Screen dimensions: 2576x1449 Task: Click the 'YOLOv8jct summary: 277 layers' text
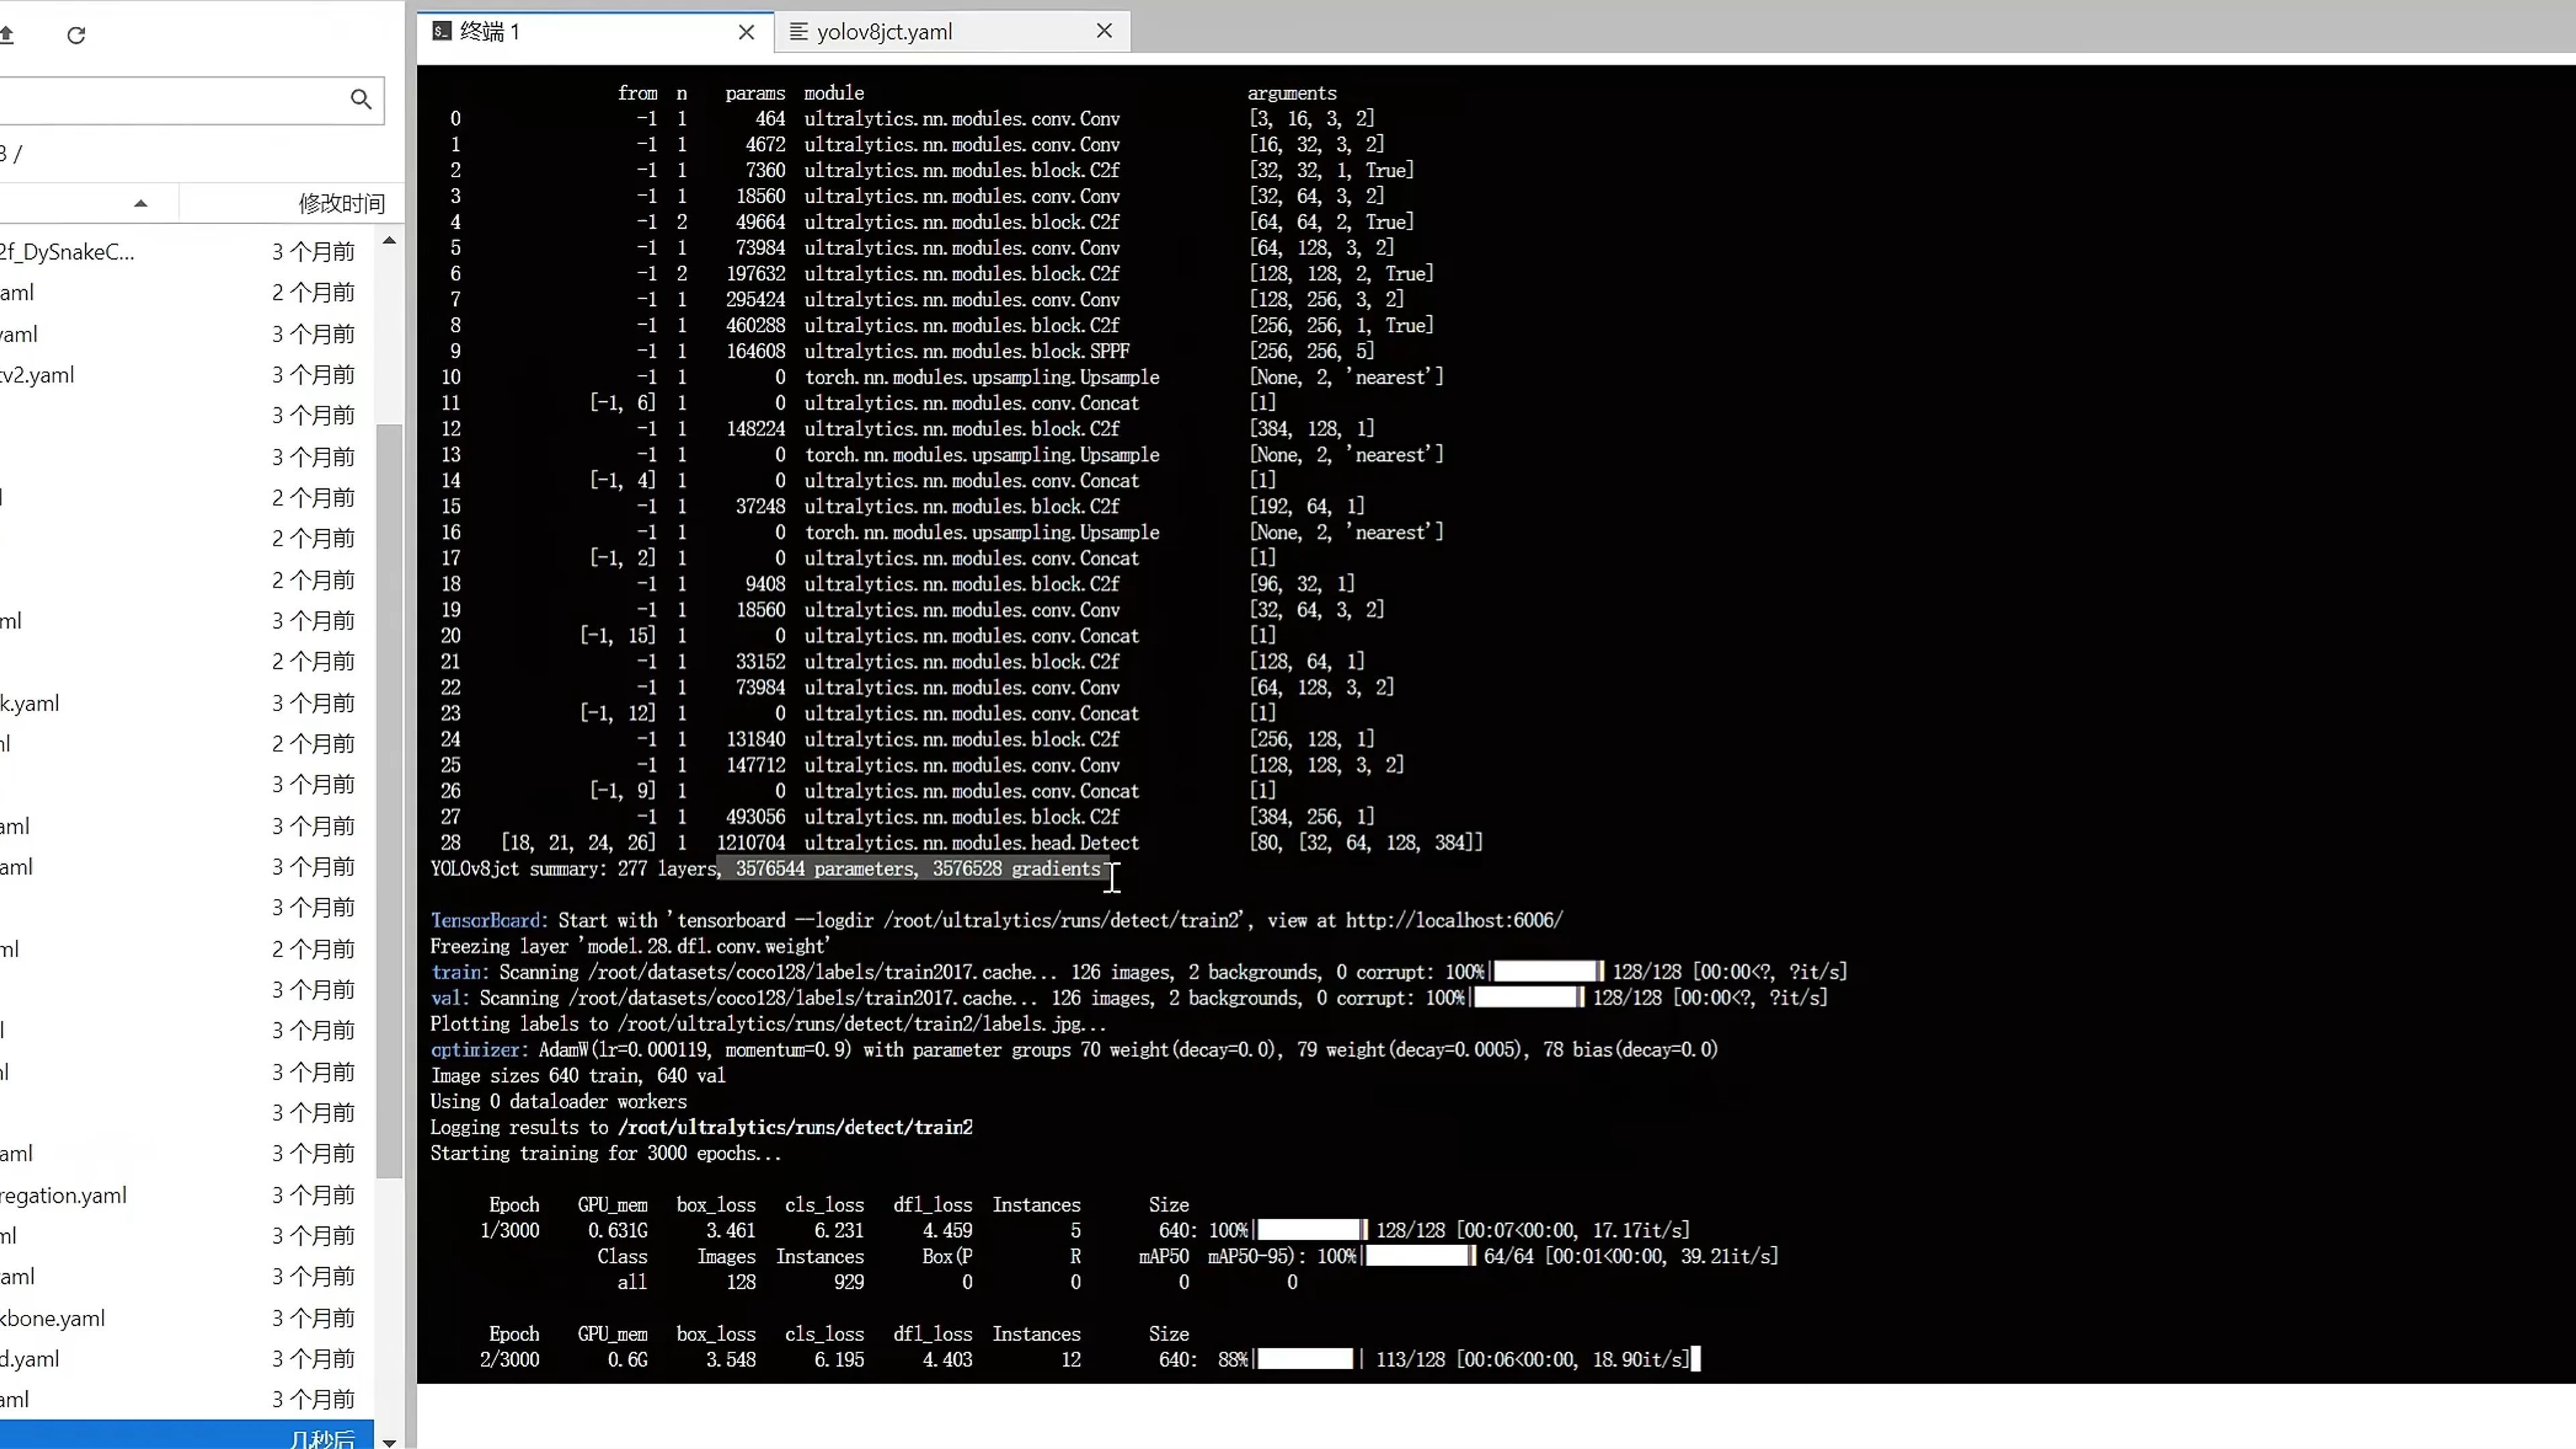pos(574,869)
